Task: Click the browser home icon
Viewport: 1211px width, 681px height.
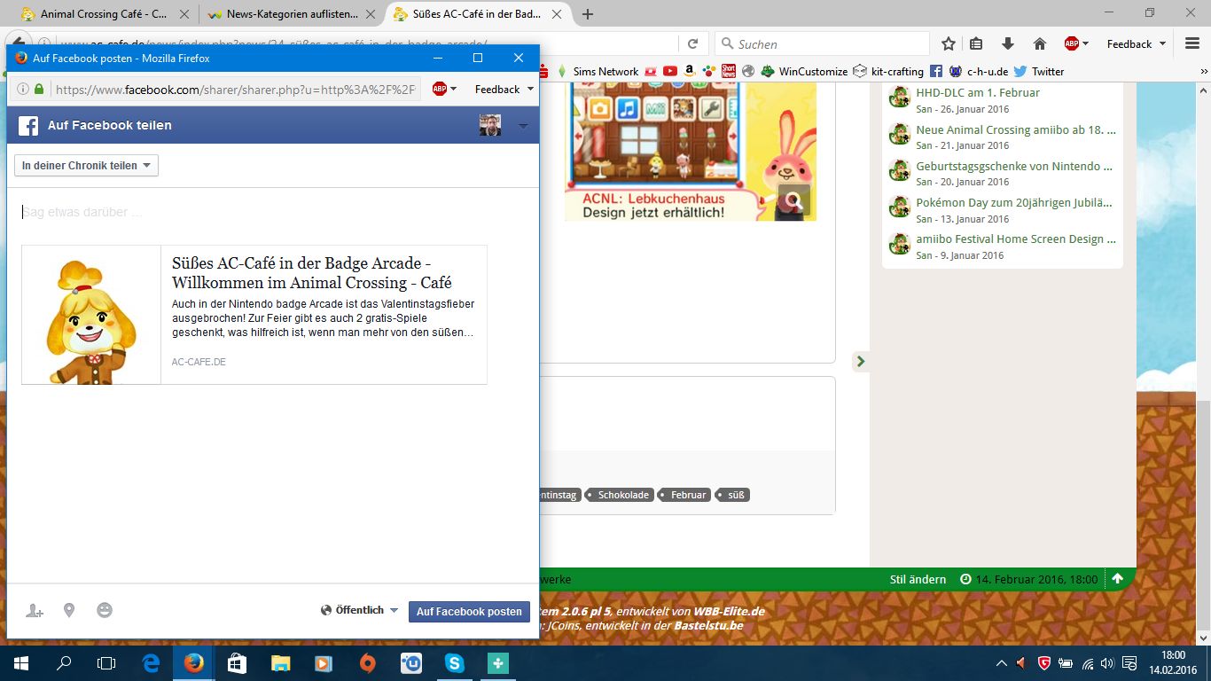Action: click(1040, 43)
